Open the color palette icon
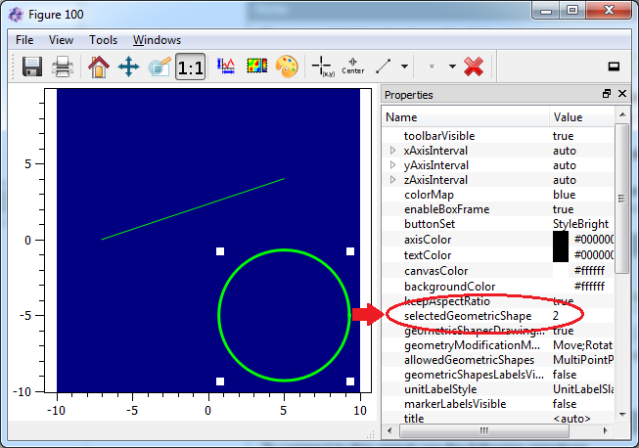This screenshot has height=448, width=639. (x=285, y=67)
